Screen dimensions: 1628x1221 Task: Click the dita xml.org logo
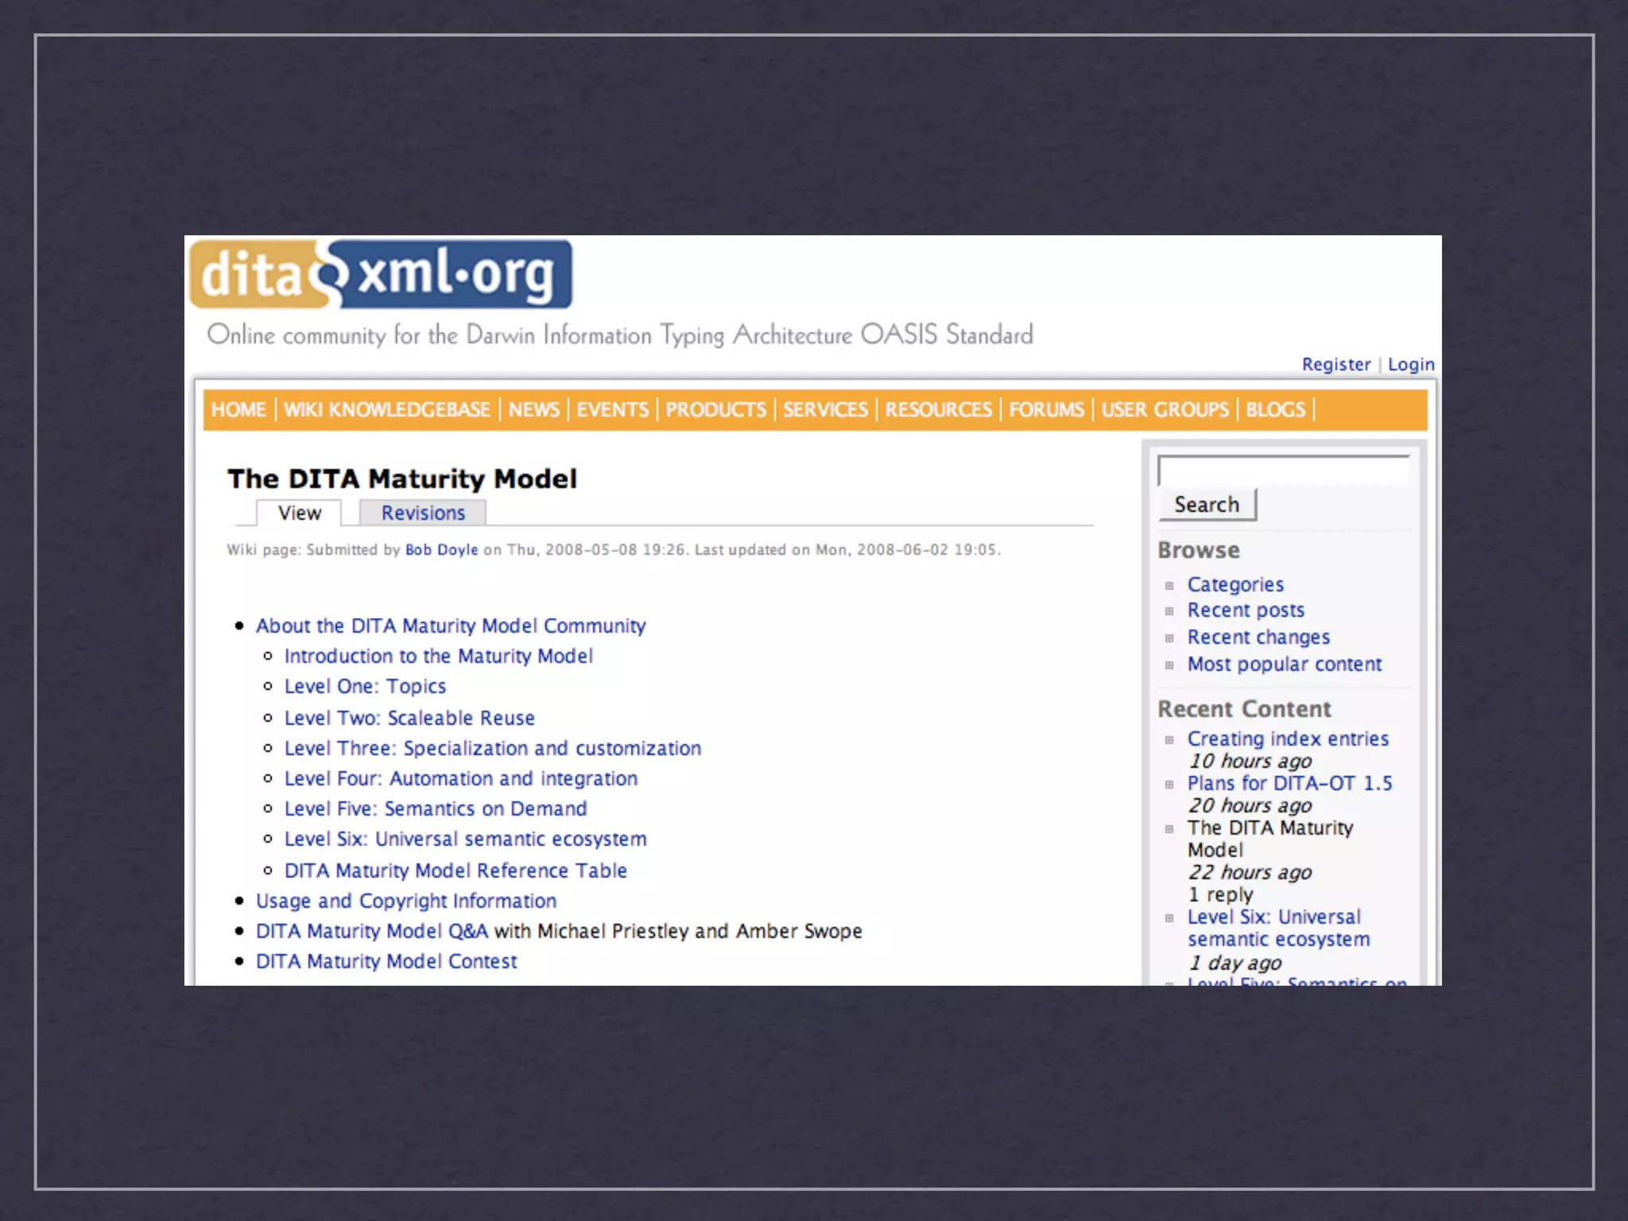[x=380, y=275]
